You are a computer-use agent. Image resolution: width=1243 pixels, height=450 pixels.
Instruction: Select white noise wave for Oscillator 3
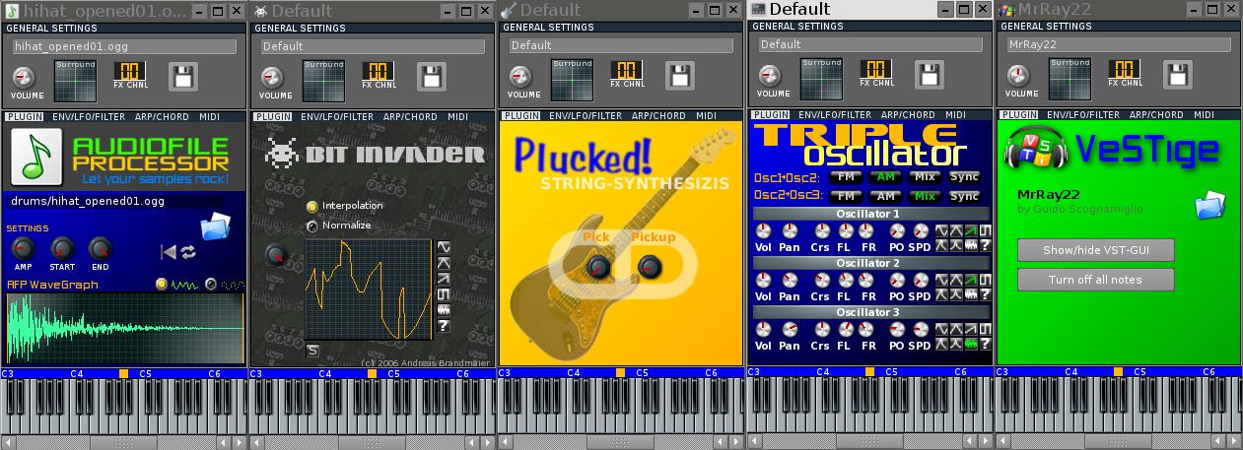[x=971, y=344]
